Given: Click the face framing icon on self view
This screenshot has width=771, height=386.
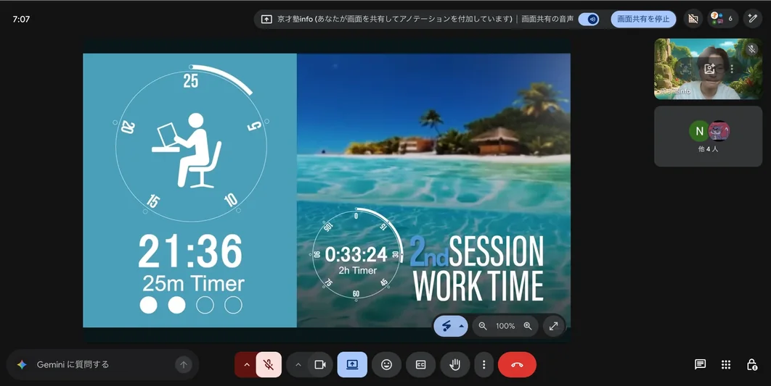Looking at the screenshot, I should tap(685, 69).
